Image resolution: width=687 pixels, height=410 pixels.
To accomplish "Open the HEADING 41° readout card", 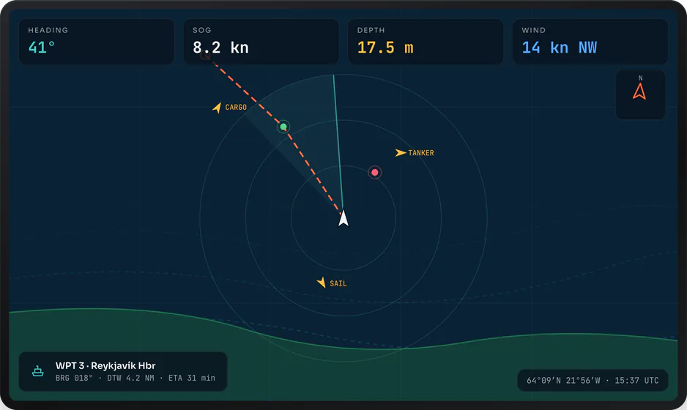I will point(97,42).
